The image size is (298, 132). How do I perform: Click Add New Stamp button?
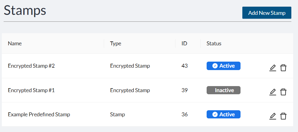point(267,13)
